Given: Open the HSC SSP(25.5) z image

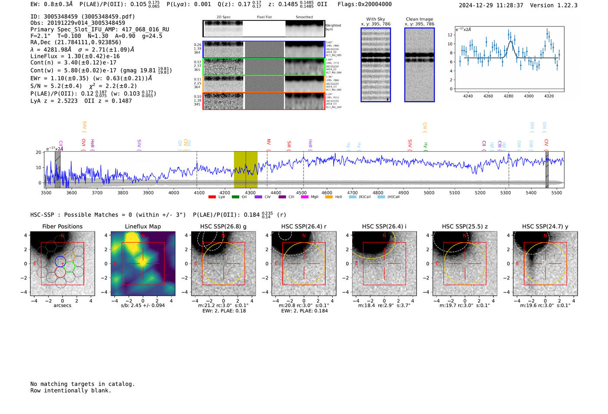Looking at the screenshot, I should click(465, 264).
